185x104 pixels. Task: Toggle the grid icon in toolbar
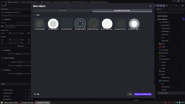pyautogui.click(x=167, y=6)
